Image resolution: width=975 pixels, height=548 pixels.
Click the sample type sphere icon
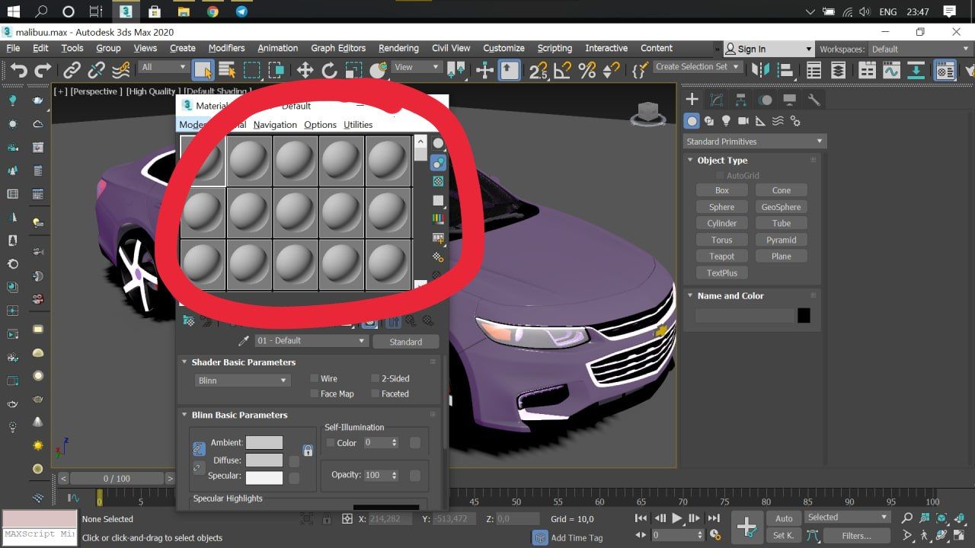pyautogui.click(x=438, y=143)
